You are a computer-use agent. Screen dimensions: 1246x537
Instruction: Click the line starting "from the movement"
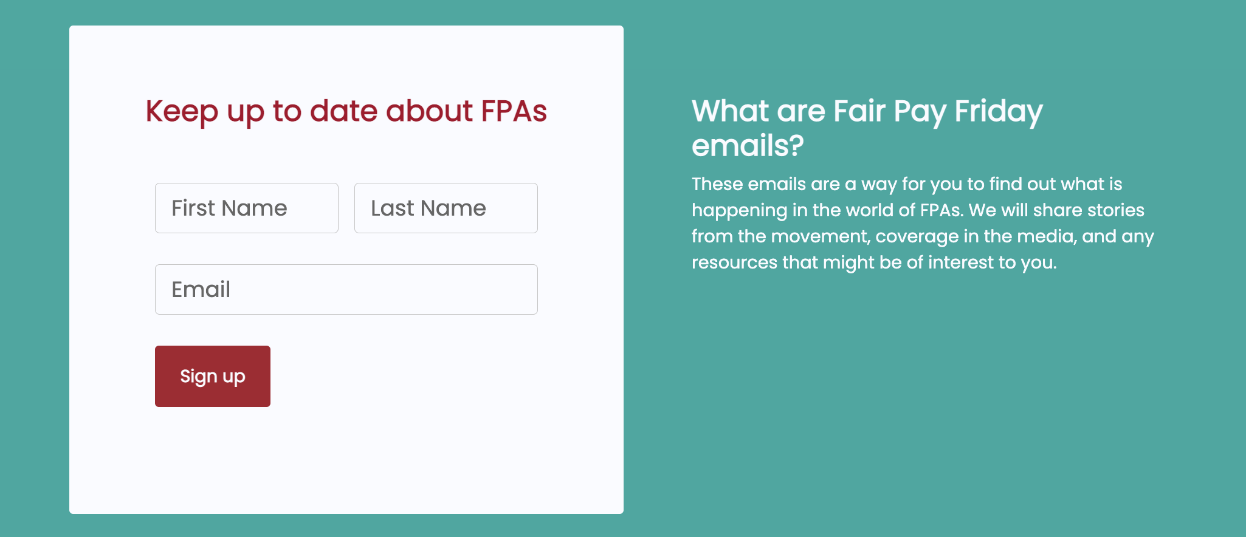coord(922,236)
